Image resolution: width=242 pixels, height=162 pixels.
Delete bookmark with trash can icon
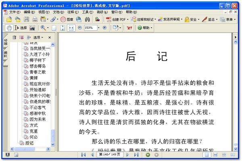coord(15,37)
